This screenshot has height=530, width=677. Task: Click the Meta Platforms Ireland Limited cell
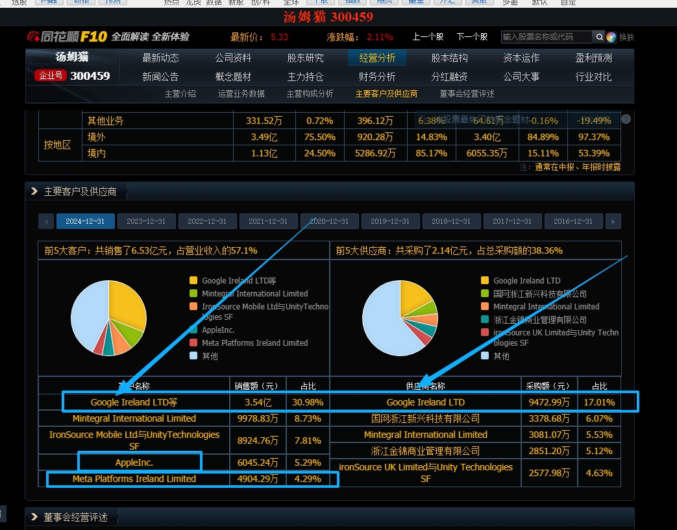[134, 479]
